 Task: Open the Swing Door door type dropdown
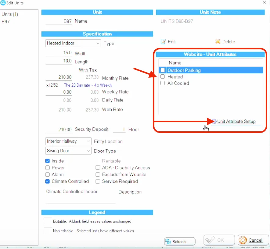pyautogui.click(x=68, y=151)
